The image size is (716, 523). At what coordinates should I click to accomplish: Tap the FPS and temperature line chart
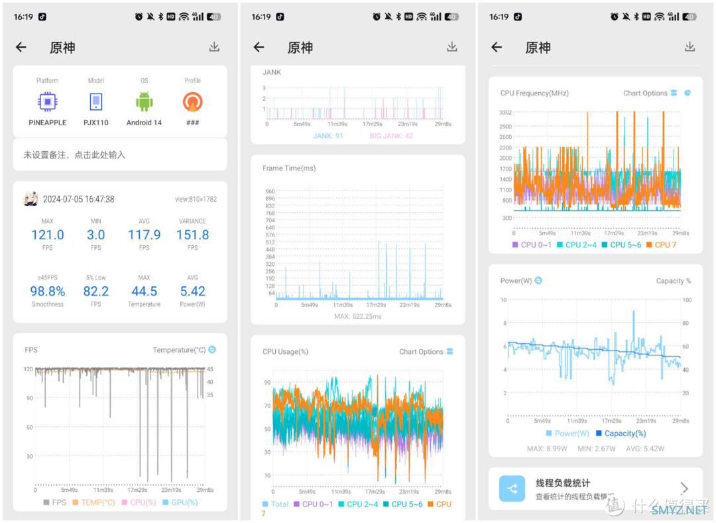119,427
